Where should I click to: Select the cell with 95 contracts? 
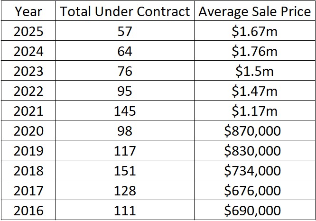tap(125, 91)
